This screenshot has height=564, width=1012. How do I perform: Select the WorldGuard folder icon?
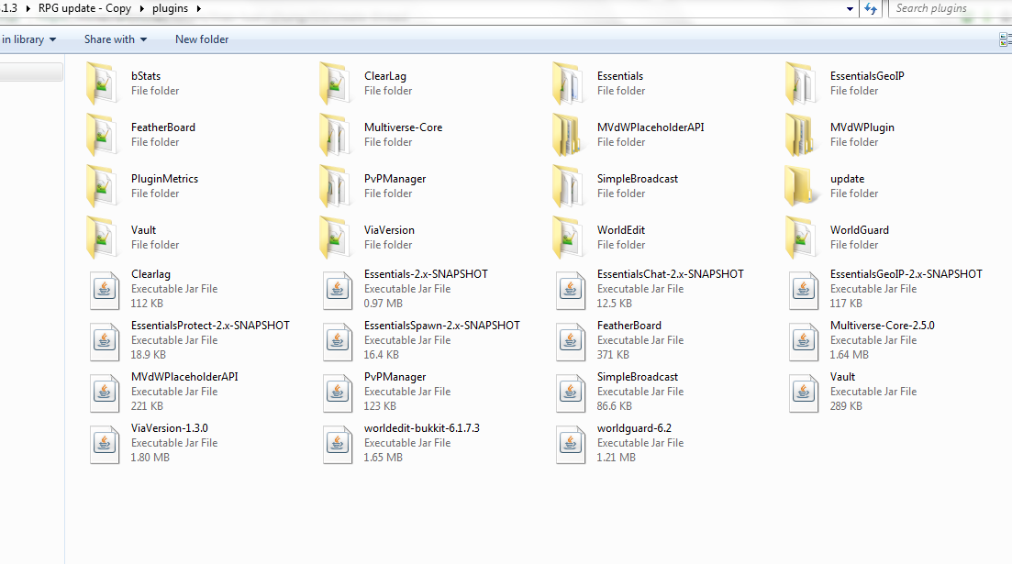tap(801, 238)
